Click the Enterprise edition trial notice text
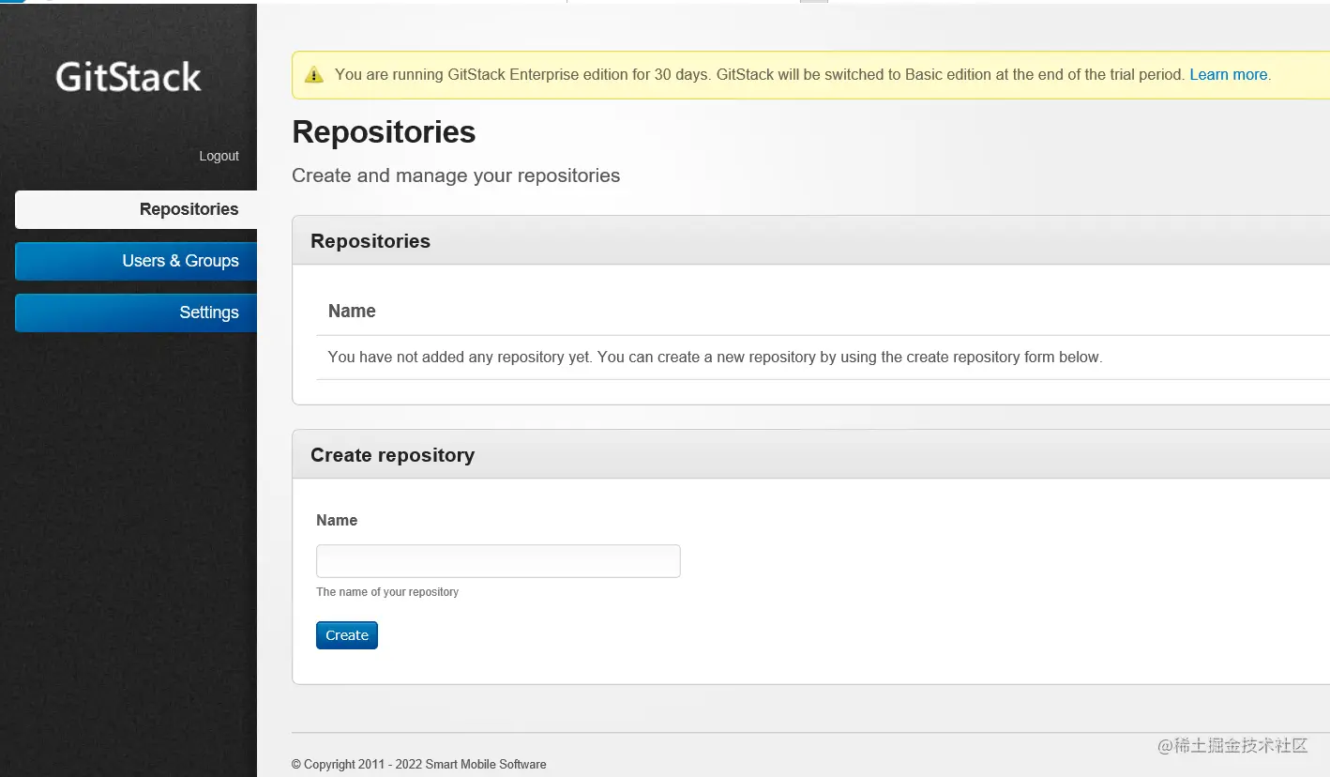The image size is (1330, 777). coord(760,75)
